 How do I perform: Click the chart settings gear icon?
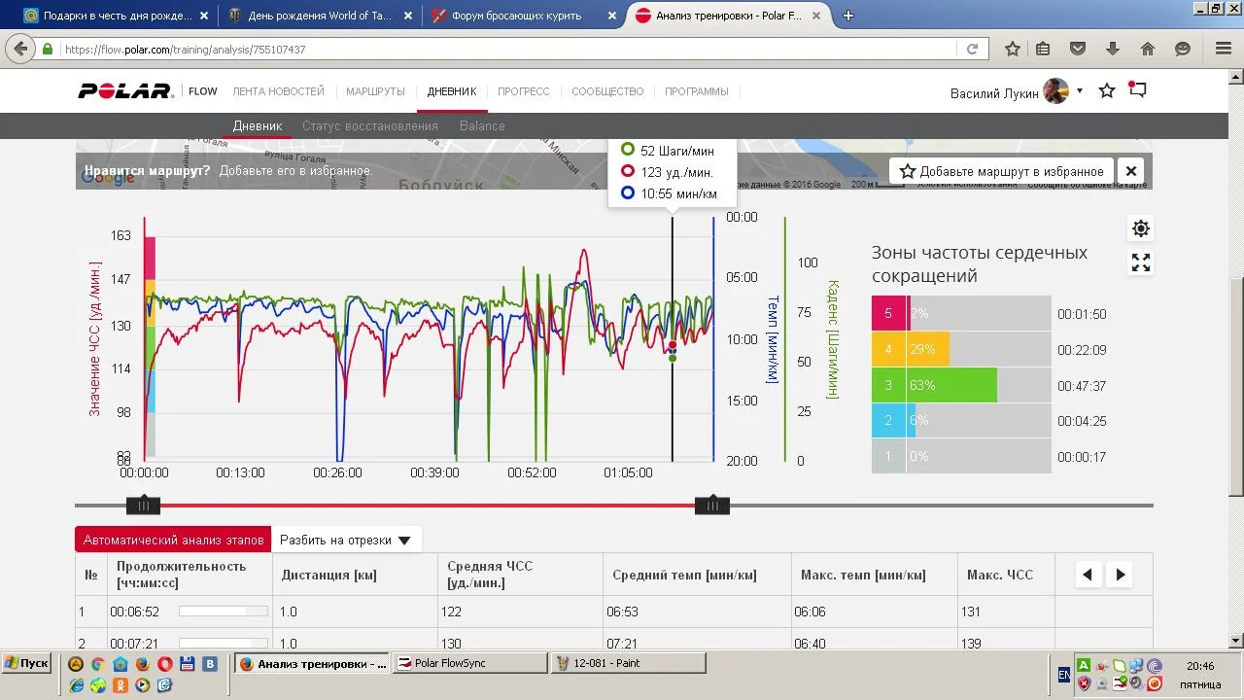tap(1141, 228)
